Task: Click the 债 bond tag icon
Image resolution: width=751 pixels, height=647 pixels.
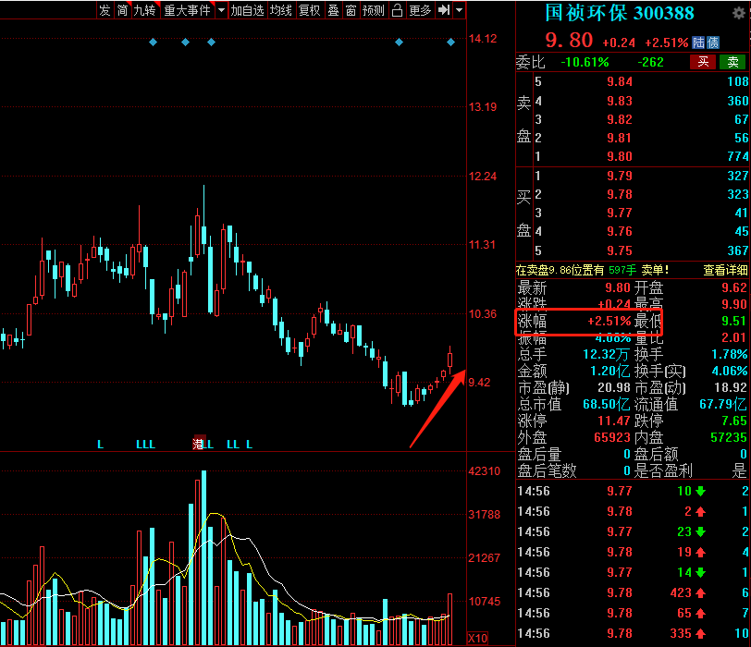Action: tap(713, 43)
